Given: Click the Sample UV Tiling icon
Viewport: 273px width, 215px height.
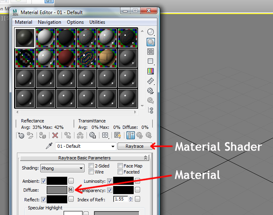Looking at the screenshot, I should pyautogui.click(x=151, y=61).
